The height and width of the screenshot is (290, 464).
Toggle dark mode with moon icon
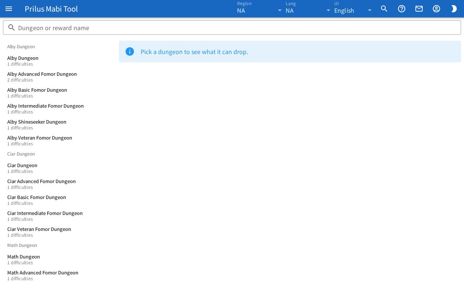454,9
